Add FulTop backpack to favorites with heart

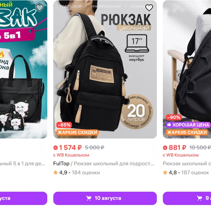[x=149, y=7]
